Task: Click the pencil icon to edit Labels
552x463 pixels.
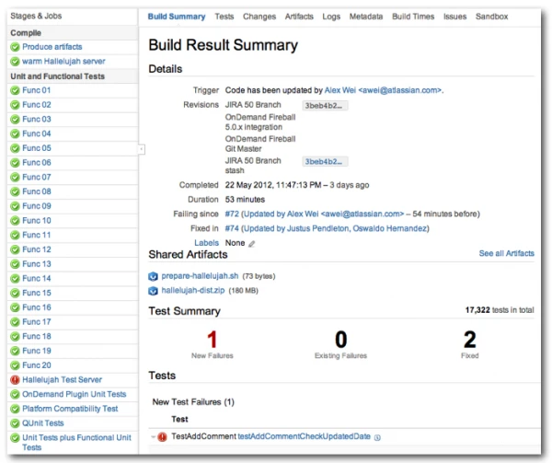Action: click(251, 244)
